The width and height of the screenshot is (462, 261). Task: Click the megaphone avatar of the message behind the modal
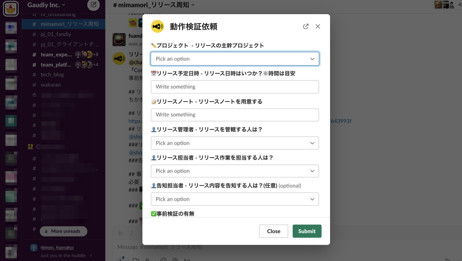tap(119, 59)
